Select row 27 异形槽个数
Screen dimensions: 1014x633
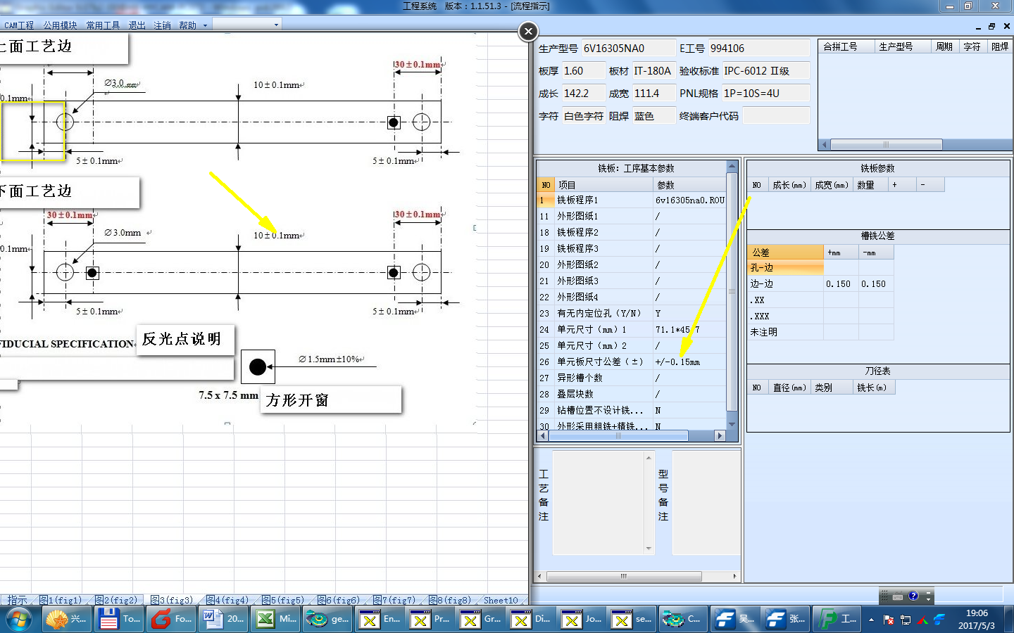(x=631, y=378)
